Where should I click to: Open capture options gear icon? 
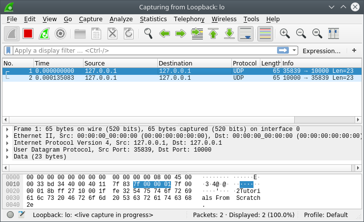[x=60, y=34]
